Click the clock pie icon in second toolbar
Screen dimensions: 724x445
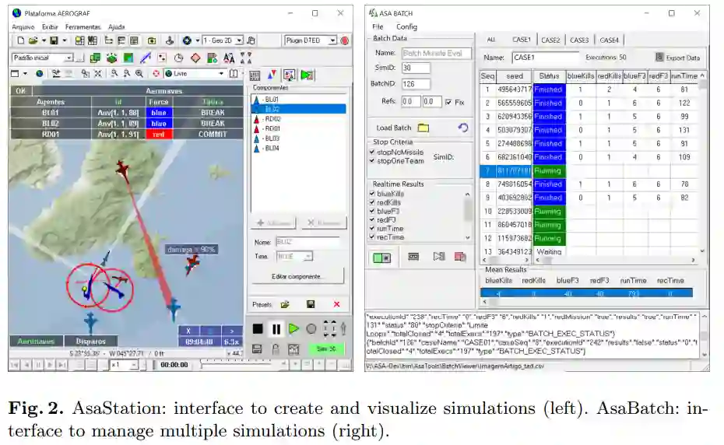tap(179, 58)
